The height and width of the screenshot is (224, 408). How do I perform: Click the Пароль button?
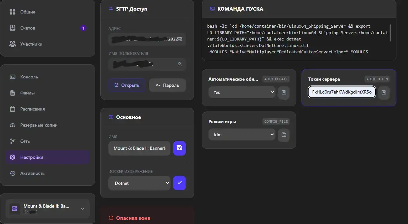coord(167,85)
